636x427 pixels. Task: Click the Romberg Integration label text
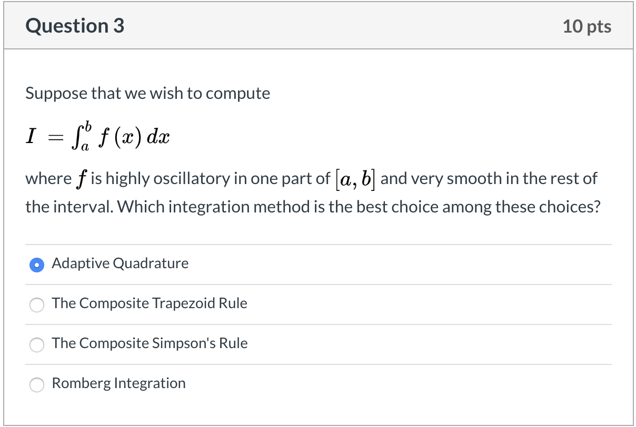118,383
